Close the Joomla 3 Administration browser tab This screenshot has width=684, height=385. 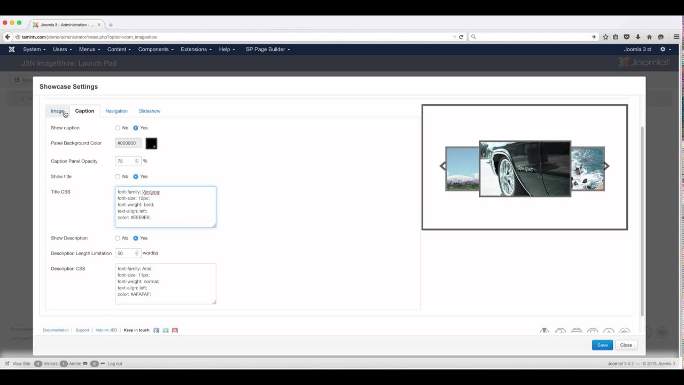click(99, 25)
